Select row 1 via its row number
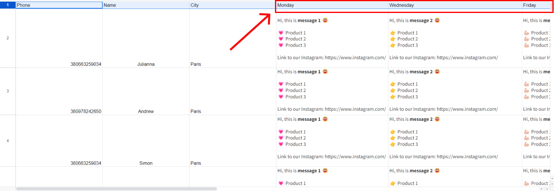 (x=8, y=5)
